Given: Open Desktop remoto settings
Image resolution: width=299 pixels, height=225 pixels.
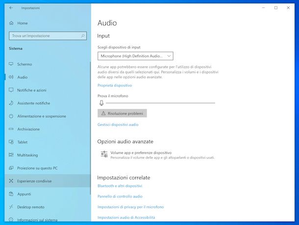Looking at the screenshot, I should pyautogui.click(x=47, y=207).
